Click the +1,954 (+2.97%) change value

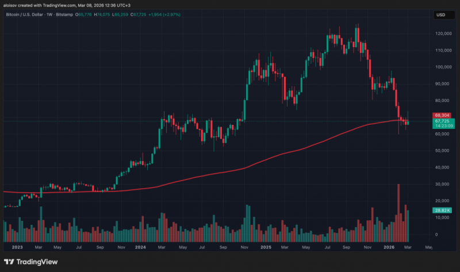tap(164, 14)
